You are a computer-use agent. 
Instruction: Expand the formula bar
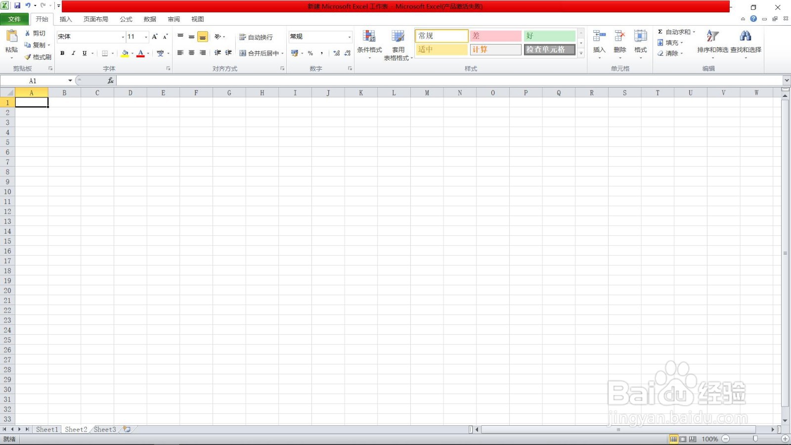click(x=786, y=81)
